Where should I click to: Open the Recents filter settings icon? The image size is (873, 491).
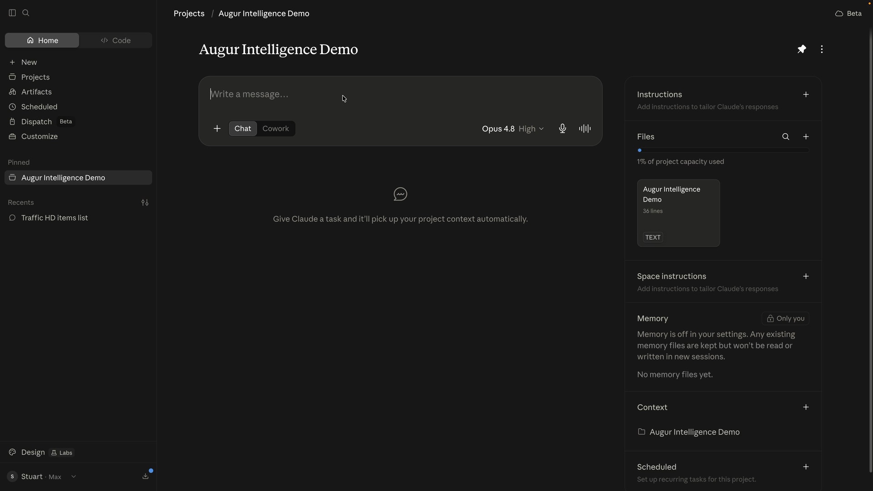tap(145, 203)
